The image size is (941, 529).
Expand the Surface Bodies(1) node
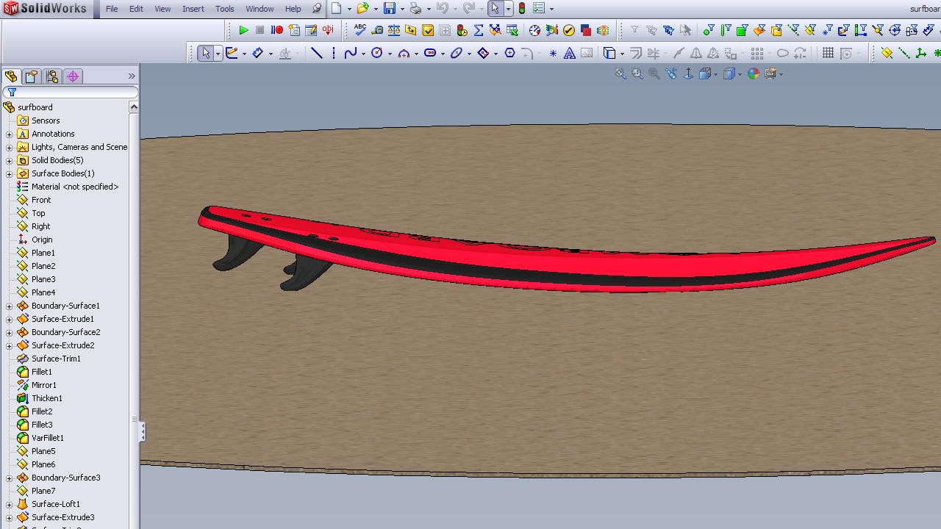tap(9, 173)
